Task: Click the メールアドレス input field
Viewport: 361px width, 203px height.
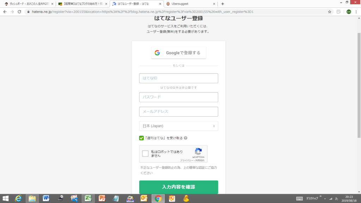Action: 179,112
